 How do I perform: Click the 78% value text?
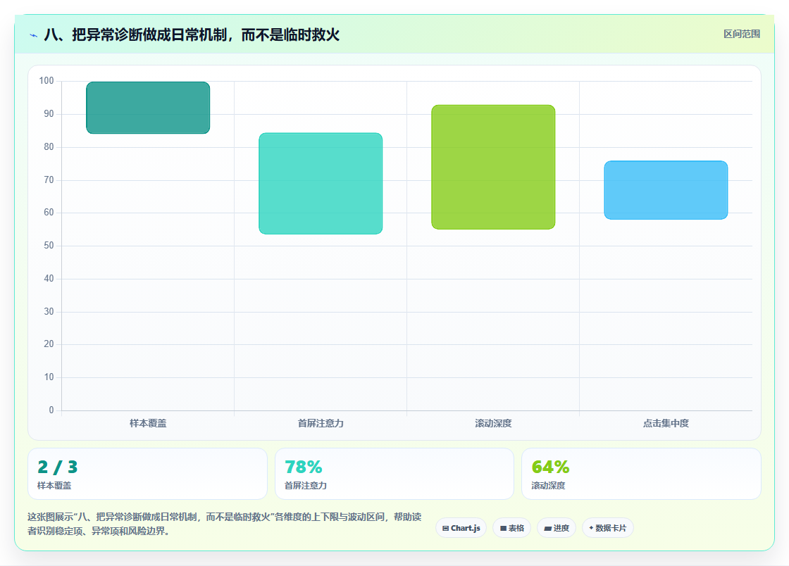pos(304,467)
